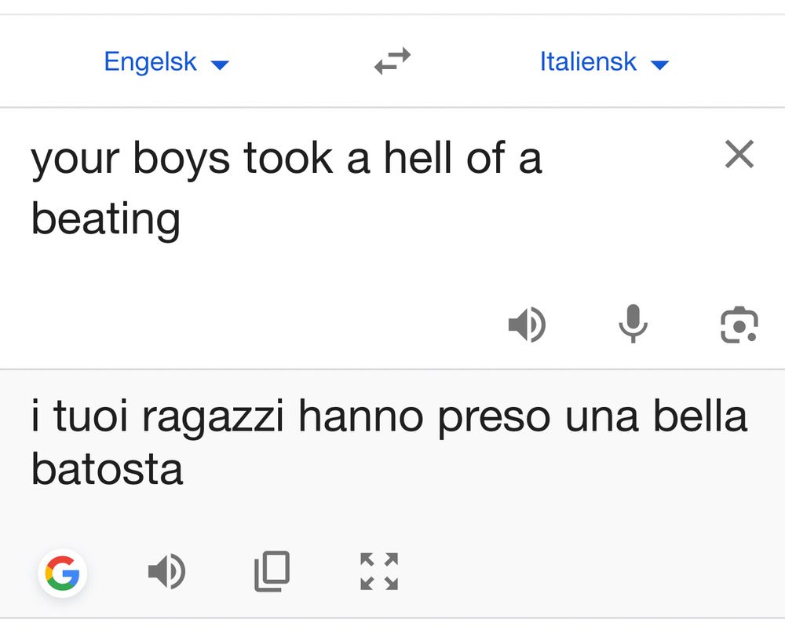Copy the Italian translation
785x638 pixels.
[272, 572]
